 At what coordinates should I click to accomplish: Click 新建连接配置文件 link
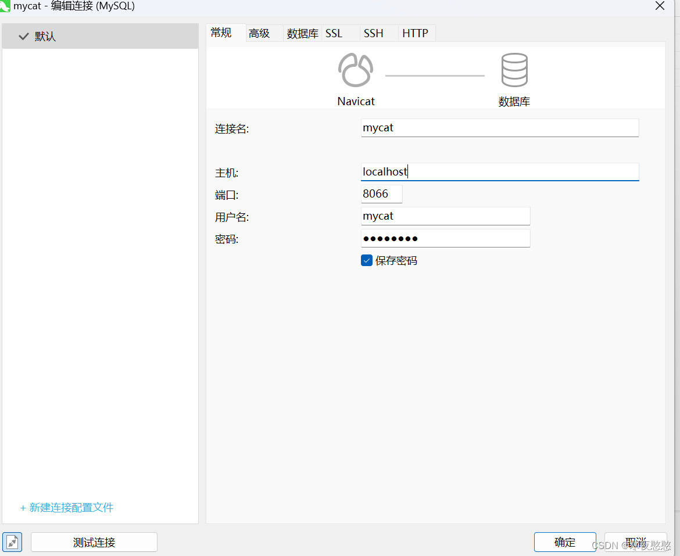point(67,507)
